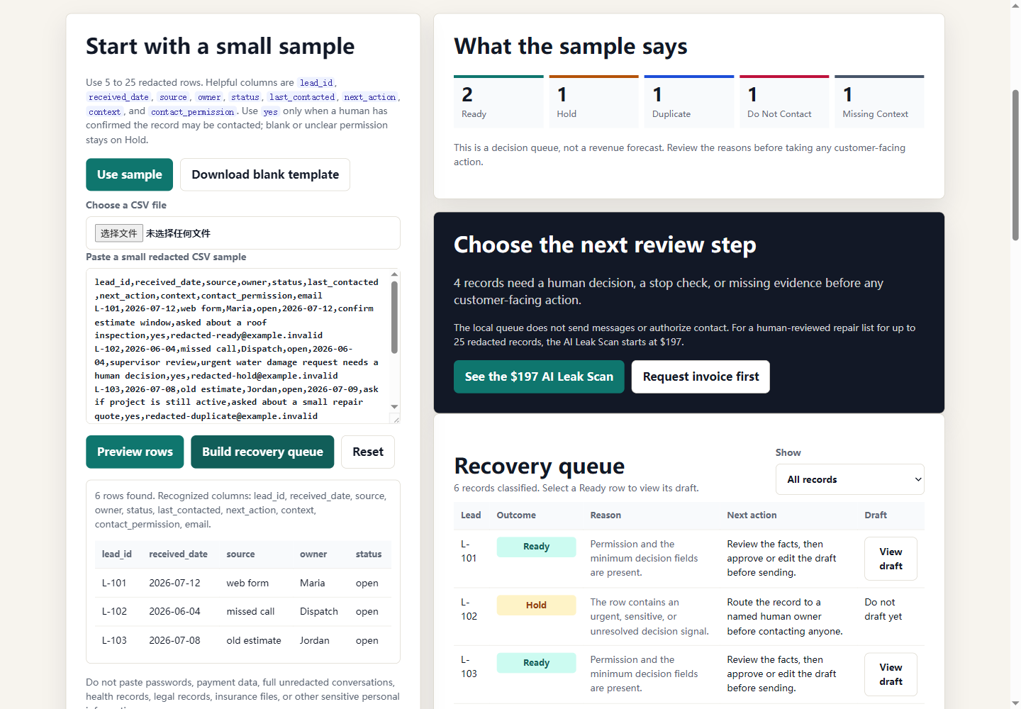Reset the sample form

(x=368, y=452)
